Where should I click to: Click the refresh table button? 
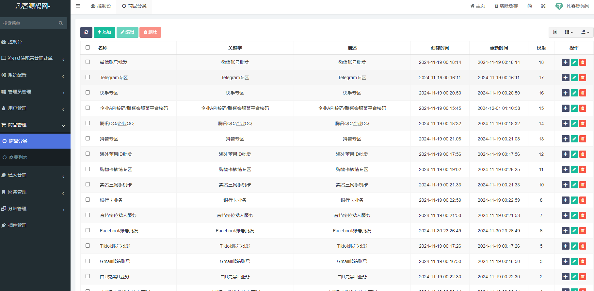point(86,32)
